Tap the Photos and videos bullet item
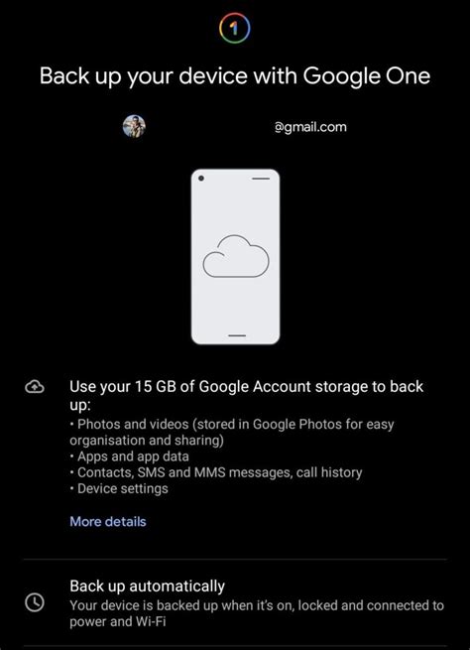The image size is (470, 650). coord(232,432)
